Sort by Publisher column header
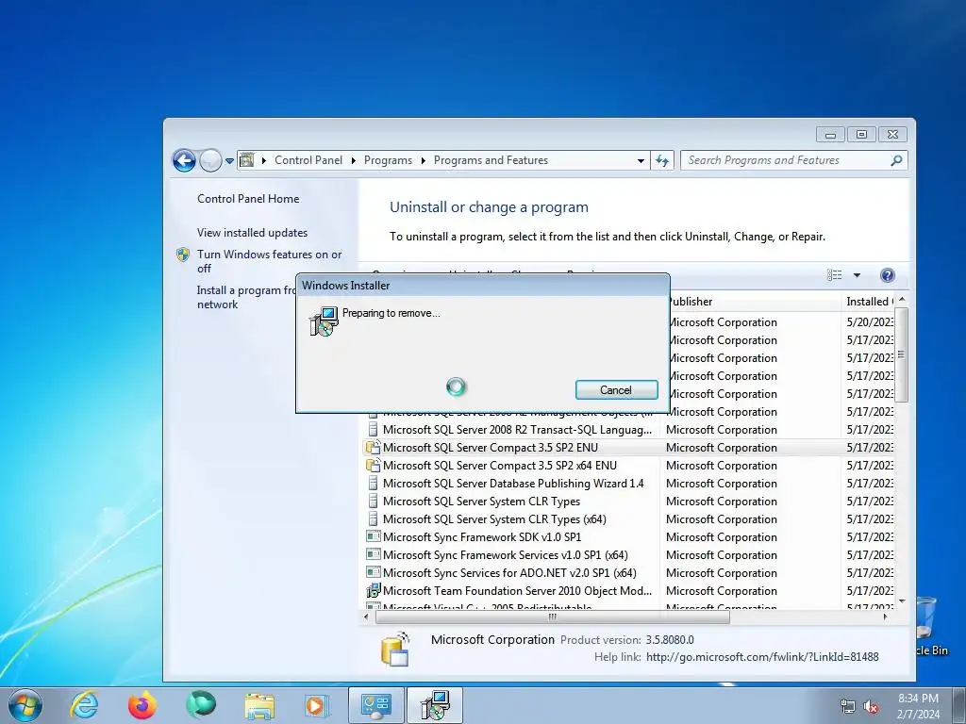 753,302
